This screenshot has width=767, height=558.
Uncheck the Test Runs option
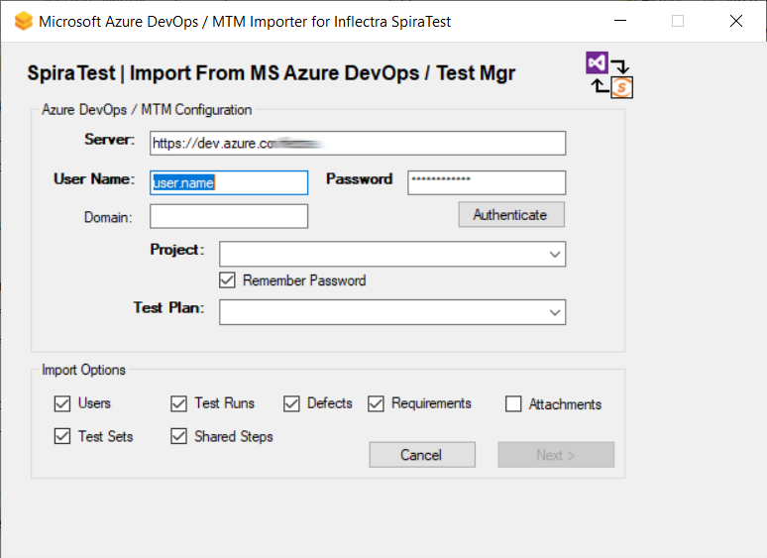178,403
